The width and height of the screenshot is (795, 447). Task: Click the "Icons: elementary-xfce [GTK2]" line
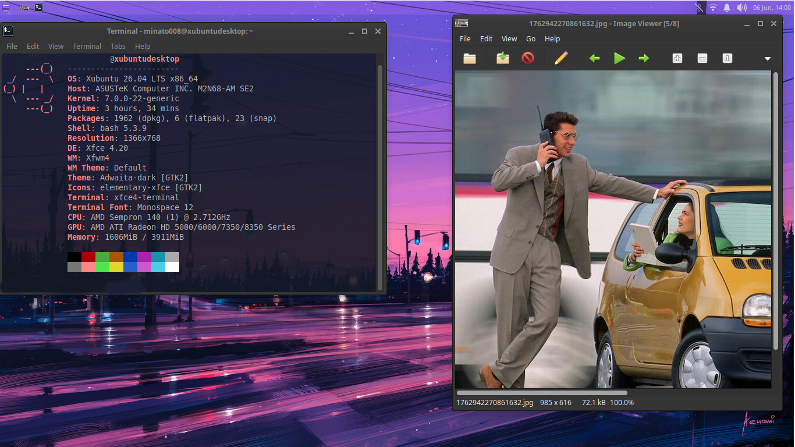pyautogui.click(x=135, y=187)
